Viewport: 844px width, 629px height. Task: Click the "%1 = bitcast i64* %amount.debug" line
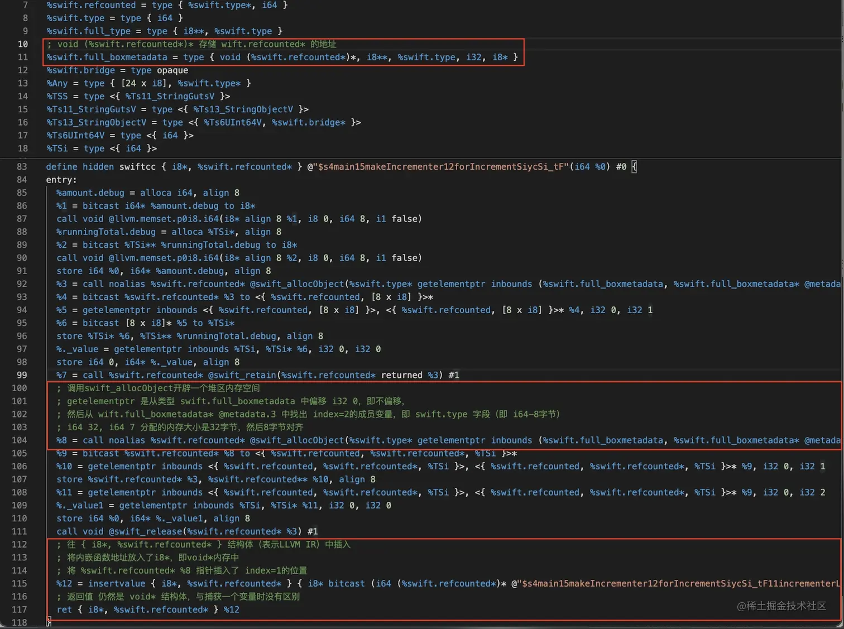click(156, 205)
